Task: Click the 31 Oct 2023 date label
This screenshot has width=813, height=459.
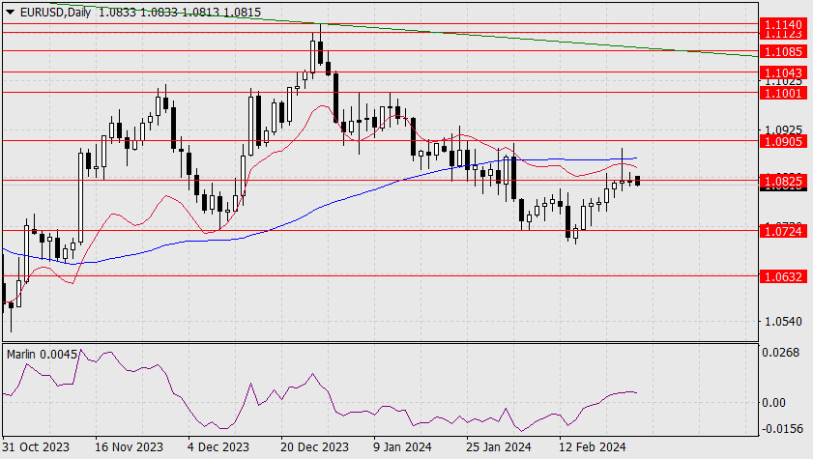Action: click(36, 447)
